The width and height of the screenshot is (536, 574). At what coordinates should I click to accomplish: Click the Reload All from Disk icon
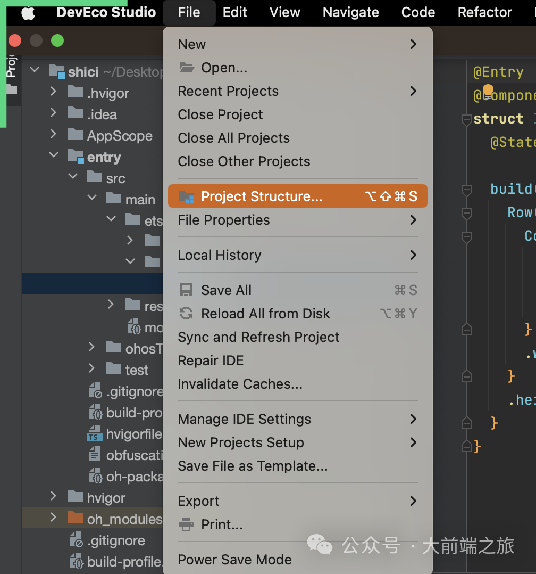point(186,314)
